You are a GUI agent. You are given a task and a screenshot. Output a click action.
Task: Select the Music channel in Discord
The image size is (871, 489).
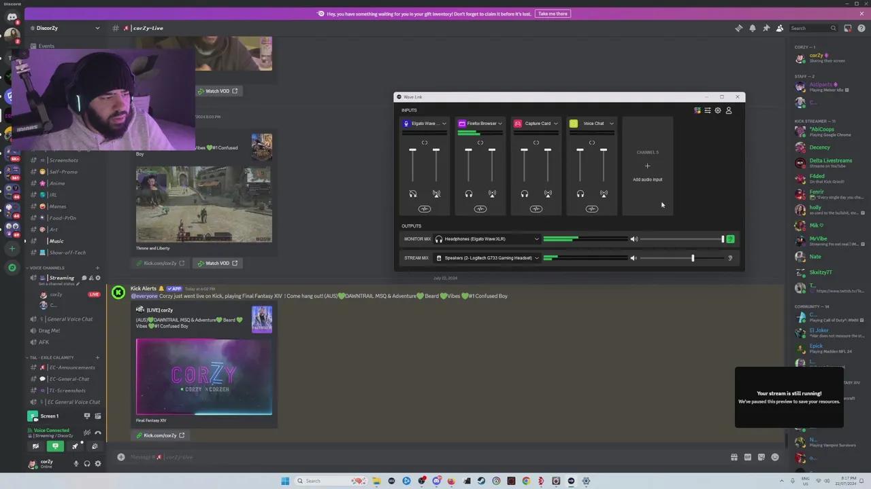56,241
